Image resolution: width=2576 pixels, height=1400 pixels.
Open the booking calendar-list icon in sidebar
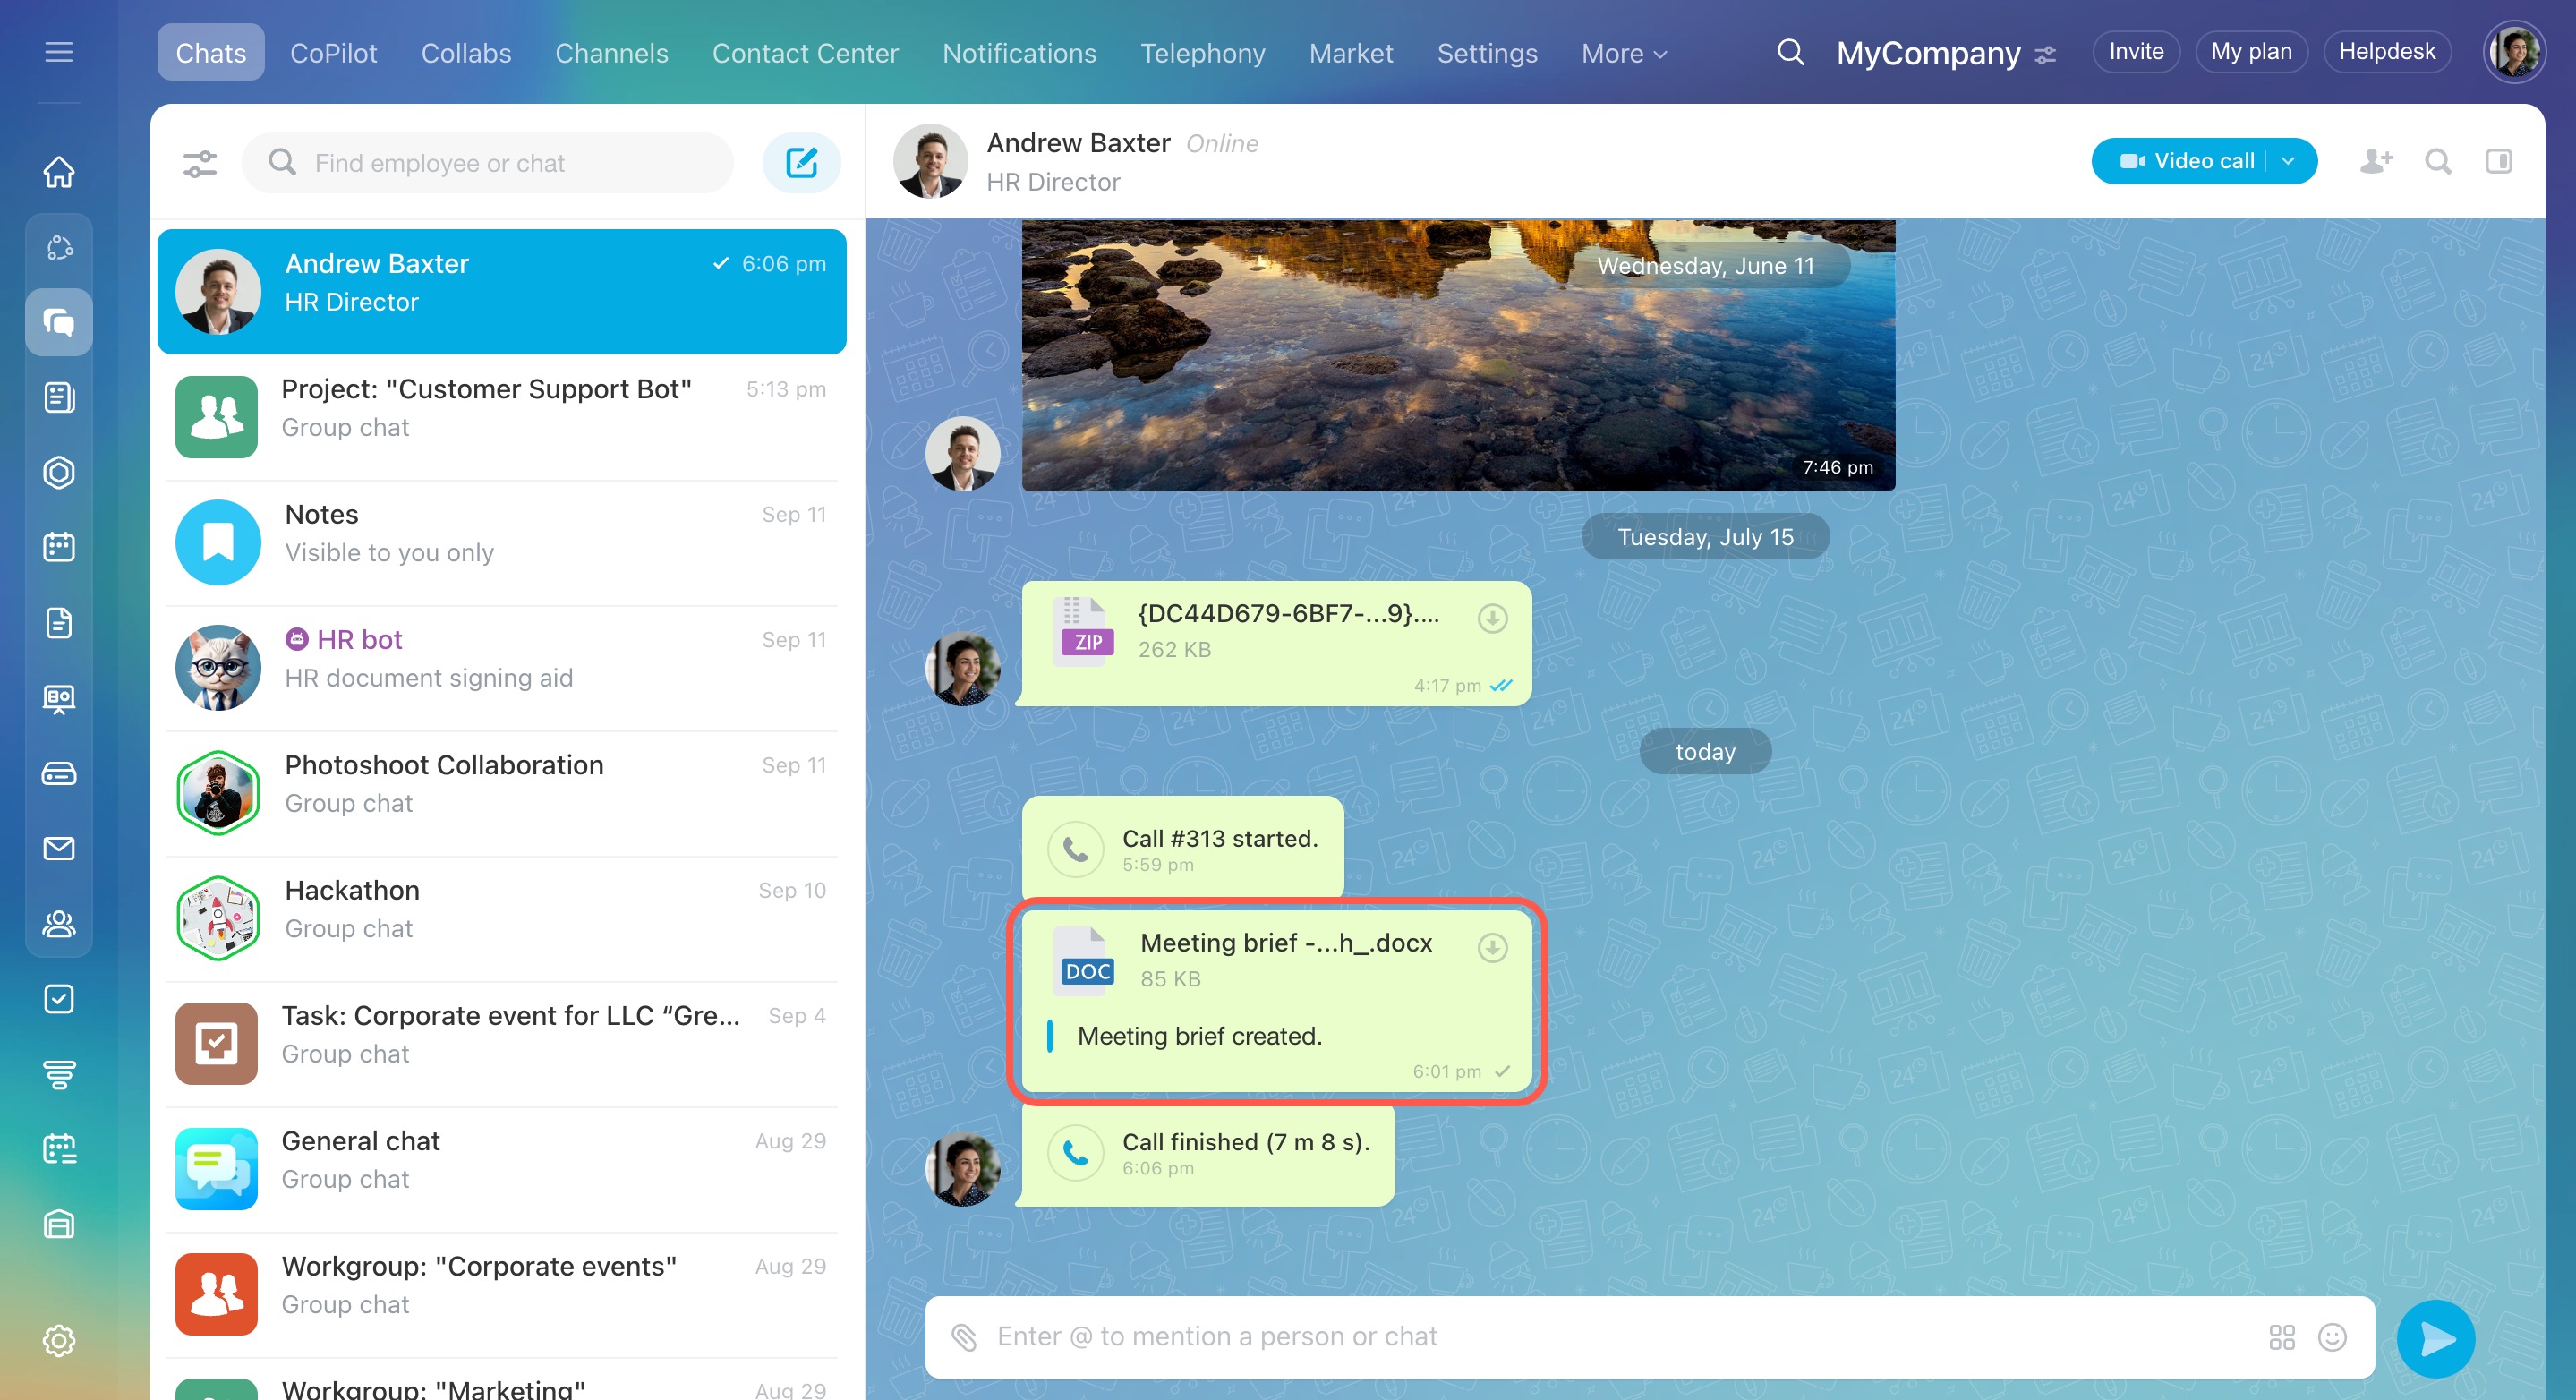(x=59, y=1149)
